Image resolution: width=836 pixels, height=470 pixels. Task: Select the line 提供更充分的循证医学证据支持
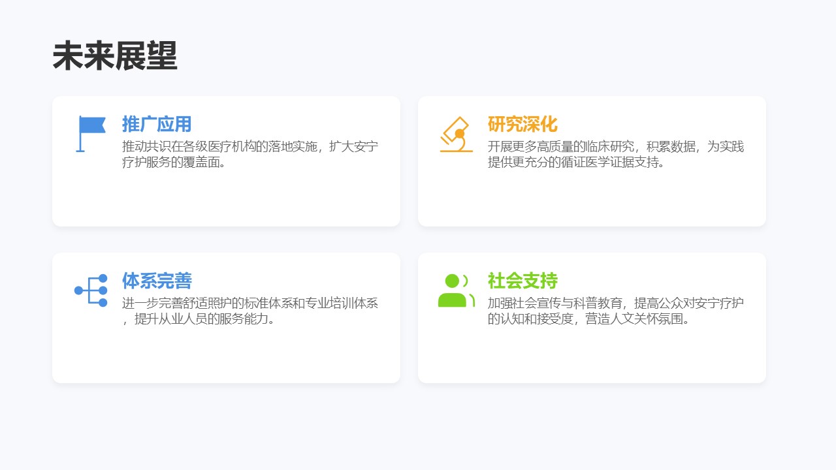coord(576,163)
